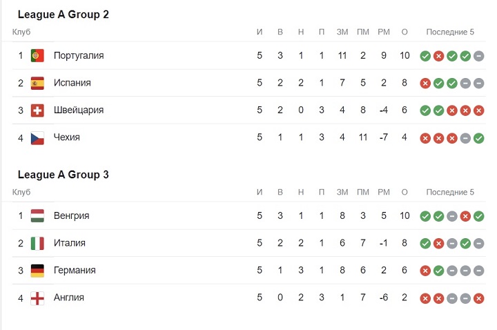Open the Португалия team link
The width and height of the screenshot is (497, 330).
tap(79, 55)
